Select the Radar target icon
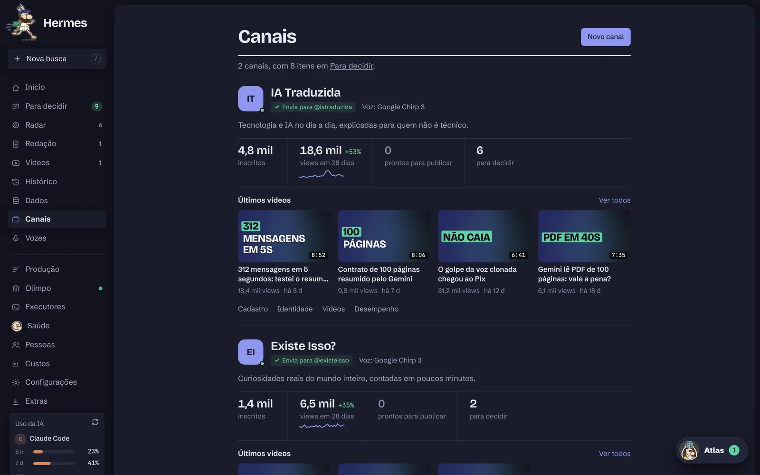 (16, 125)
